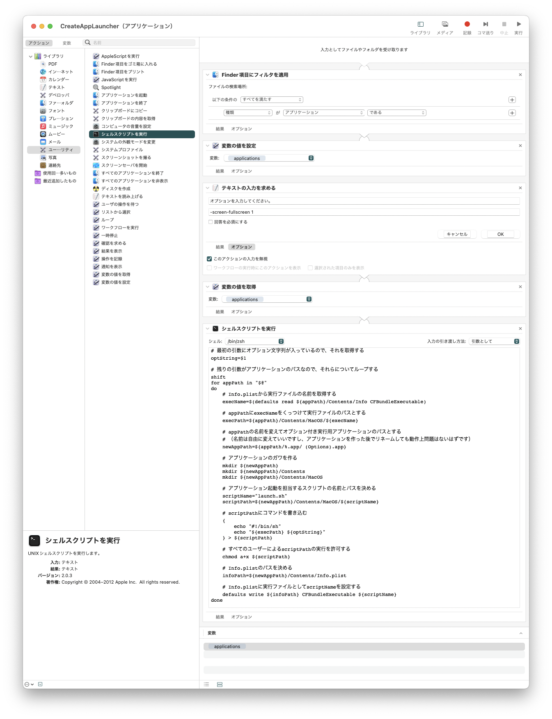The height and width of the screenshot is (719, 552).
Task: Collapse the ライブラリ tree
Action: (30, 56)
